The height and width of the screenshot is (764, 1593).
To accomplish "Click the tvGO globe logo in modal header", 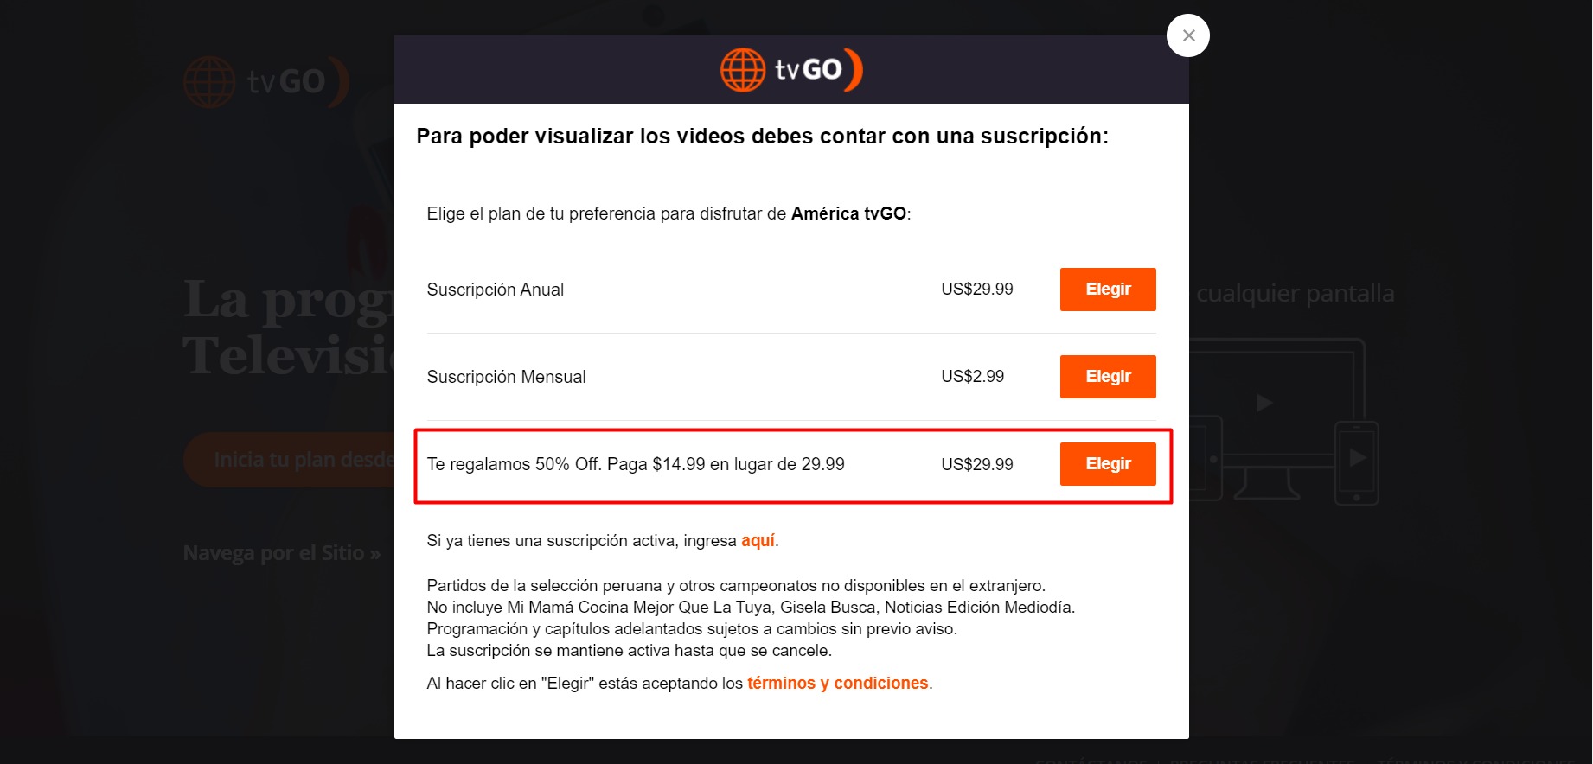I will point(743,70).
